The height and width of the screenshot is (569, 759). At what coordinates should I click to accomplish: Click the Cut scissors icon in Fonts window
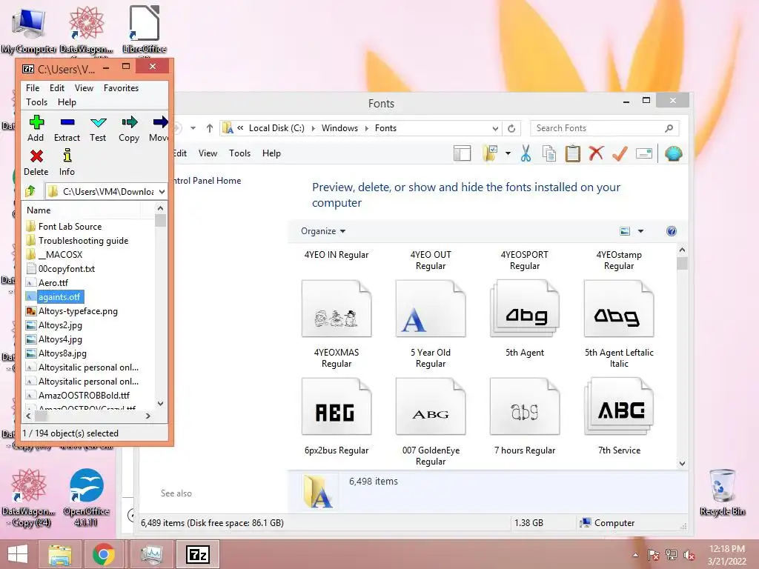click(x=526, y=154)
